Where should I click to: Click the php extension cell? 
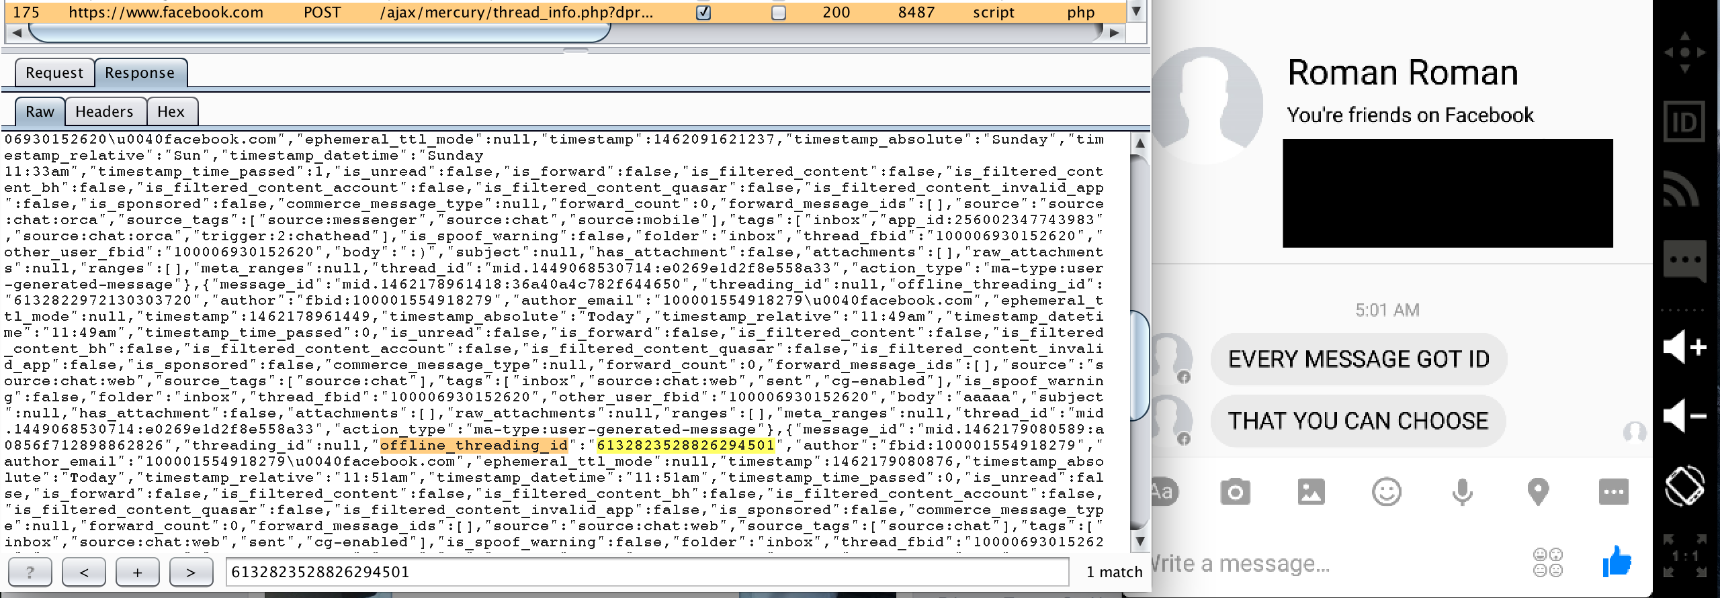(x=1080, y=12)
